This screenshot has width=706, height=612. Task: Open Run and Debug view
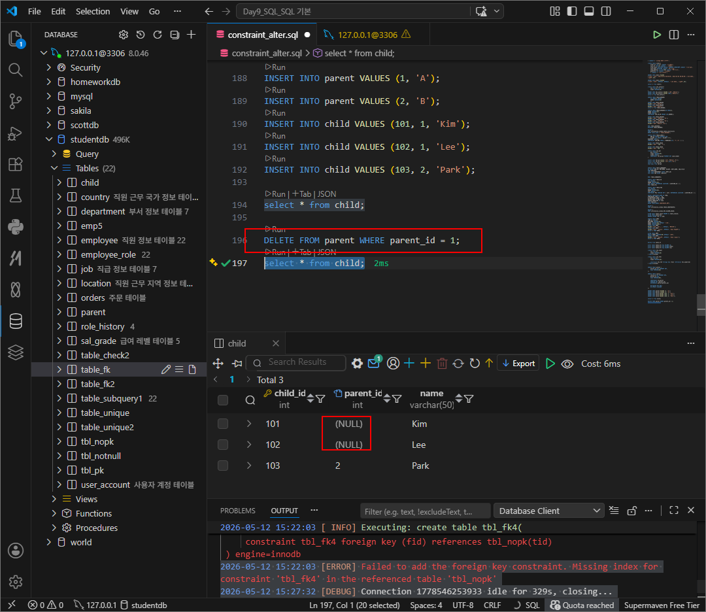[x=16, y=133]
